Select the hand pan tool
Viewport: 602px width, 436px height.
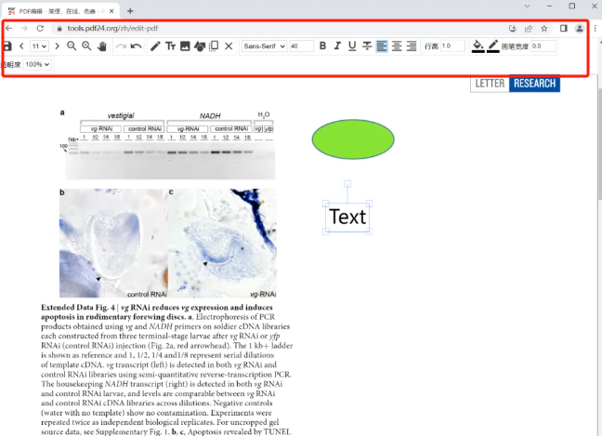coord(102,46)
